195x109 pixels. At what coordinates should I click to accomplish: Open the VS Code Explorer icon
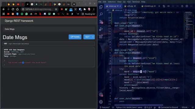101,7
